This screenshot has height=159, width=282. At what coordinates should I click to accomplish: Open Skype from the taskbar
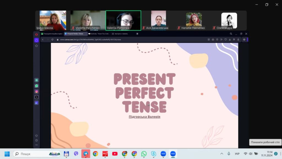(154, 154)
